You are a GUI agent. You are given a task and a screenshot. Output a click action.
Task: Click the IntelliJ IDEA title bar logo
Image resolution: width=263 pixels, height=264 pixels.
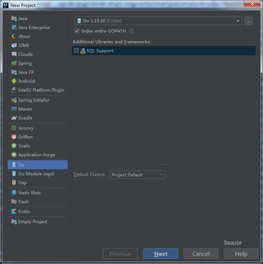click(6, 5)
